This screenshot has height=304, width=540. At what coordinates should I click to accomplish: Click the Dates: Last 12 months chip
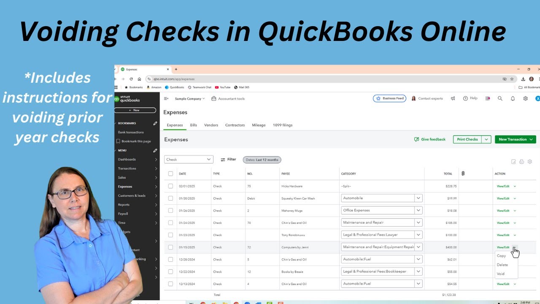click(x=262, y=160)
